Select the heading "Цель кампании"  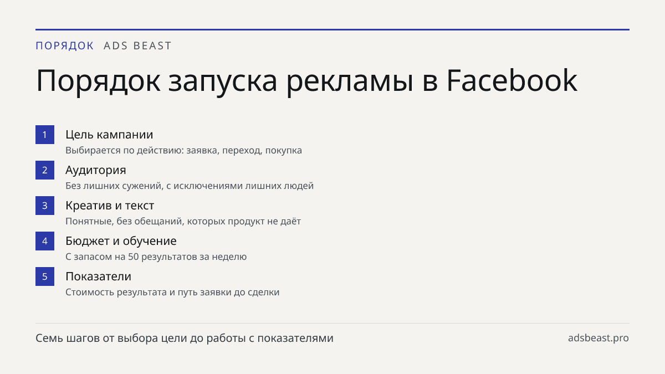109,135
